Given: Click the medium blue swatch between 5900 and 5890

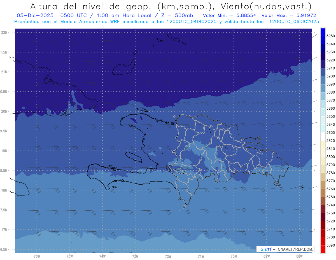Looking at the screenshot, I should tap(323, 80).
